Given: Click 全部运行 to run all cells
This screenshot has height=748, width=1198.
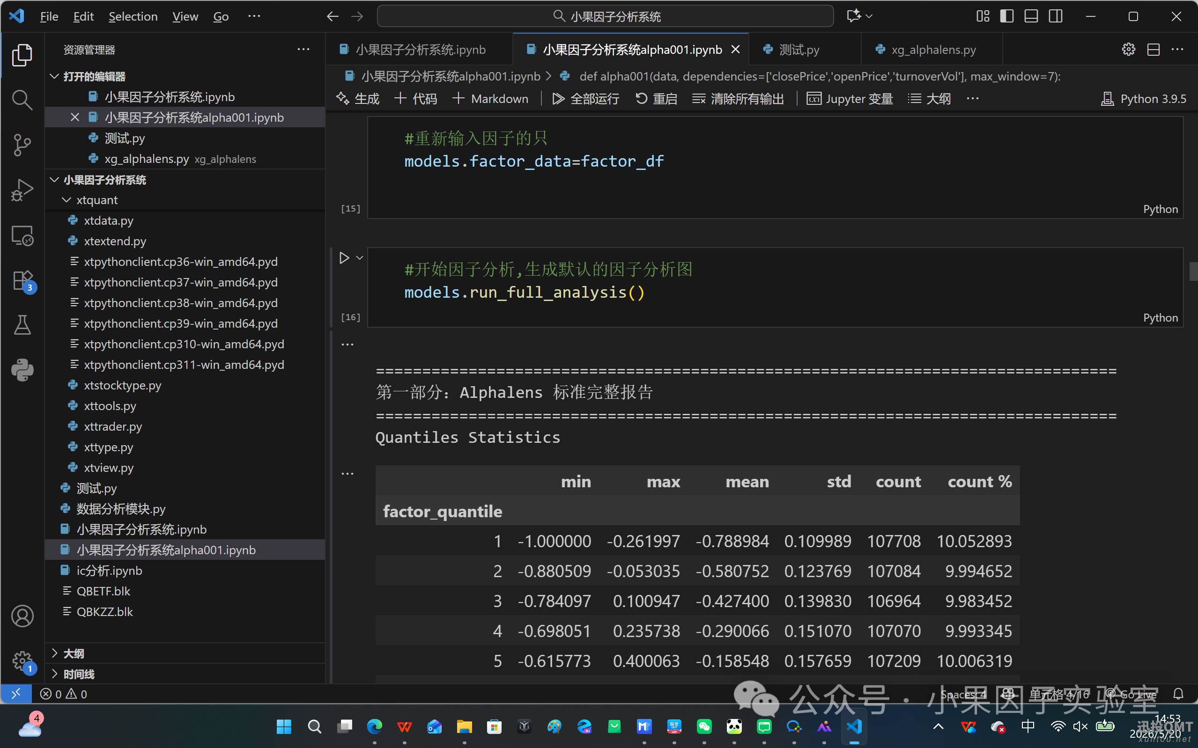Looking at the screenshot, I should coord(585,99).
